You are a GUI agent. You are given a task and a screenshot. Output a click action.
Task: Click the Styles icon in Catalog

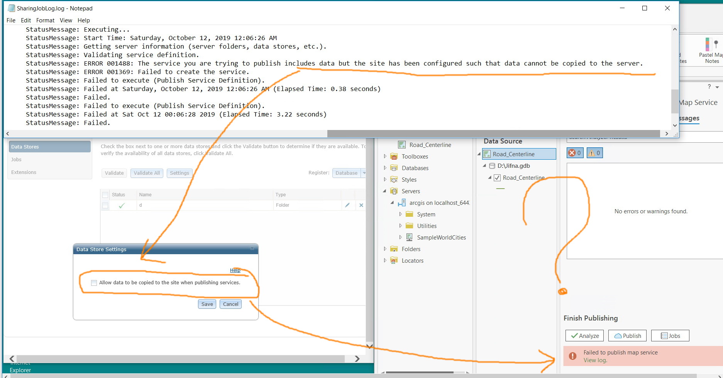(x=394, y=179)
